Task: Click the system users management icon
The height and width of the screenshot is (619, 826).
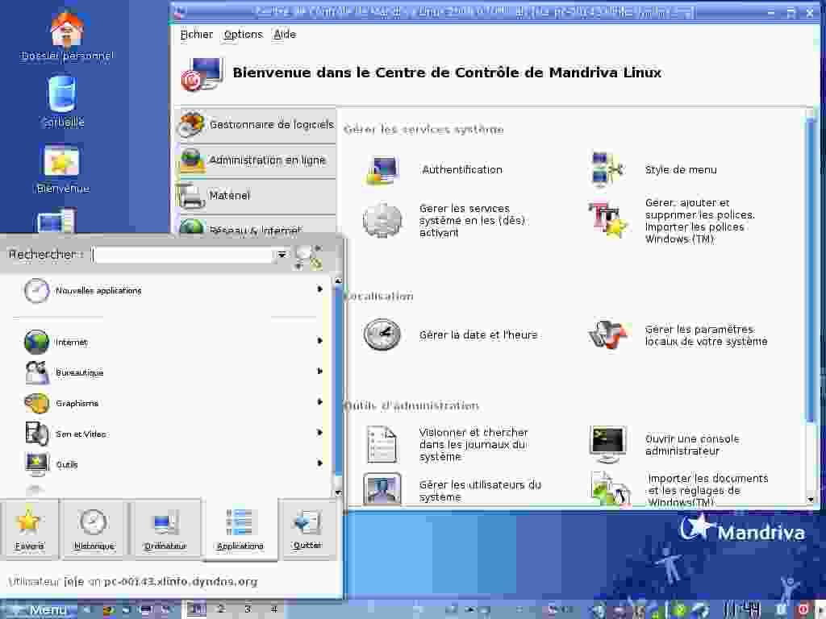Action: point(382,489)
